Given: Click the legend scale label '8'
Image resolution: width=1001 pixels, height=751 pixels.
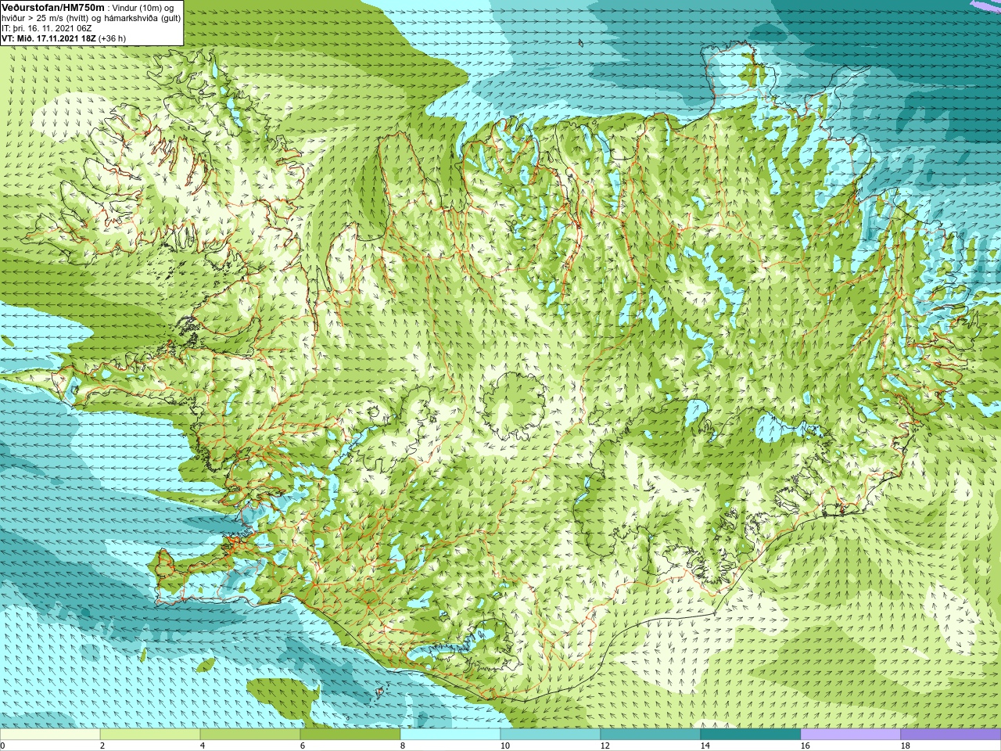Looking at the screenshot, I should (402, 746).
